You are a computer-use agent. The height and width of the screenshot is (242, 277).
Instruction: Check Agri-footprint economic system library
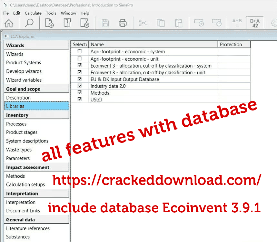(x=80, y=51)
